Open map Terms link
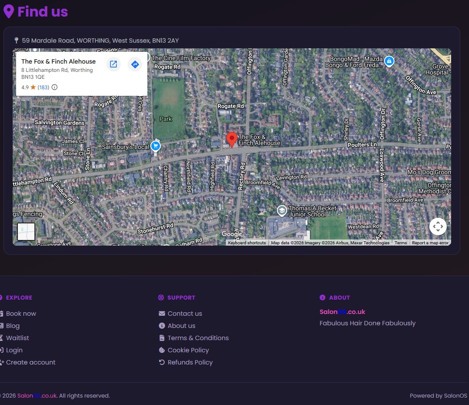Image resolution: width=469 pixels, height=405 pixels. click(x=401, y=243)
